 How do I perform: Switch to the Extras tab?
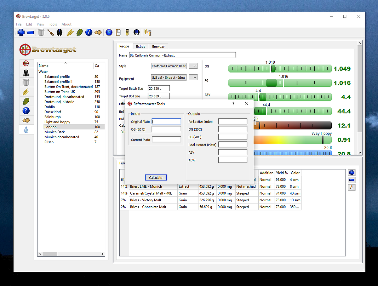pos(140,46)
